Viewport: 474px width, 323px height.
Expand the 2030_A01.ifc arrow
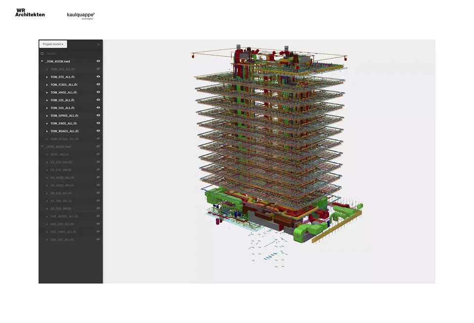(x=47, y=154)
